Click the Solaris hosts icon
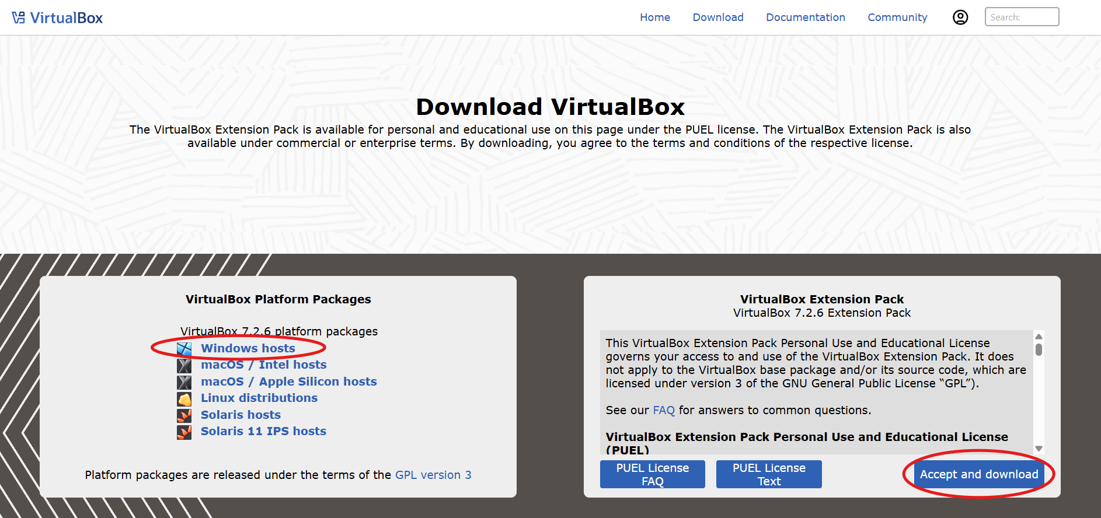The width and height of the screenshot is (1101, 518). [184, 415]
